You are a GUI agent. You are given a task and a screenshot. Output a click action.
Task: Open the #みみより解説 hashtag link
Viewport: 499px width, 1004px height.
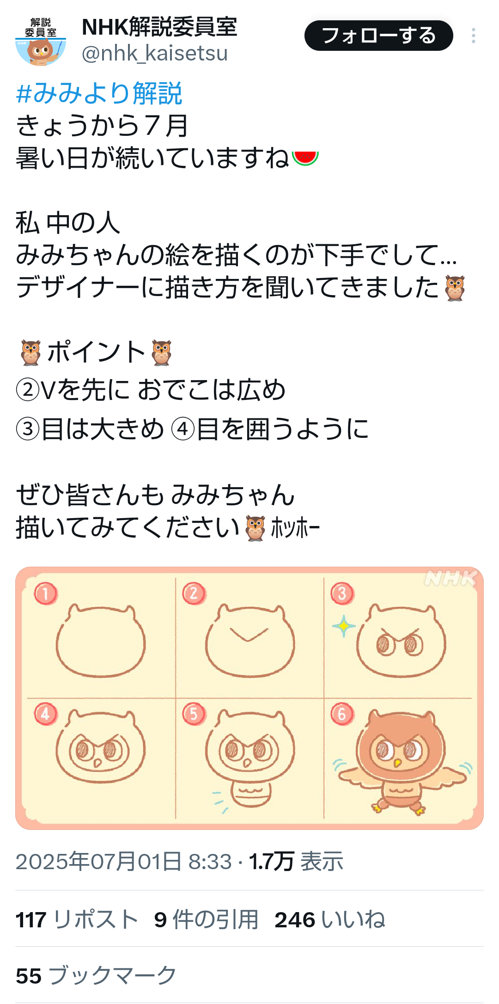[99, 93]
